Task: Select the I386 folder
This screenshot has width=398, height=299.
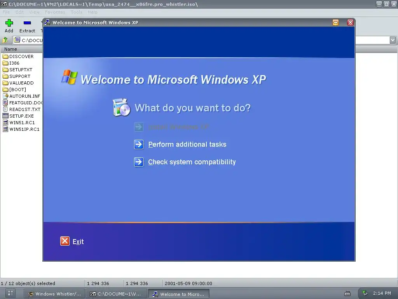Action: click(11, 63)
